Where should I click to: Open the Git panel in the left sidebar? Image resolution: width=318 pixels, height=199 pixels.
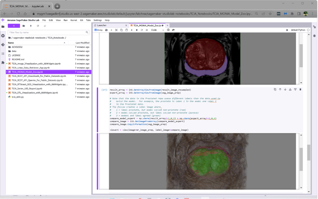pos(3,44)
